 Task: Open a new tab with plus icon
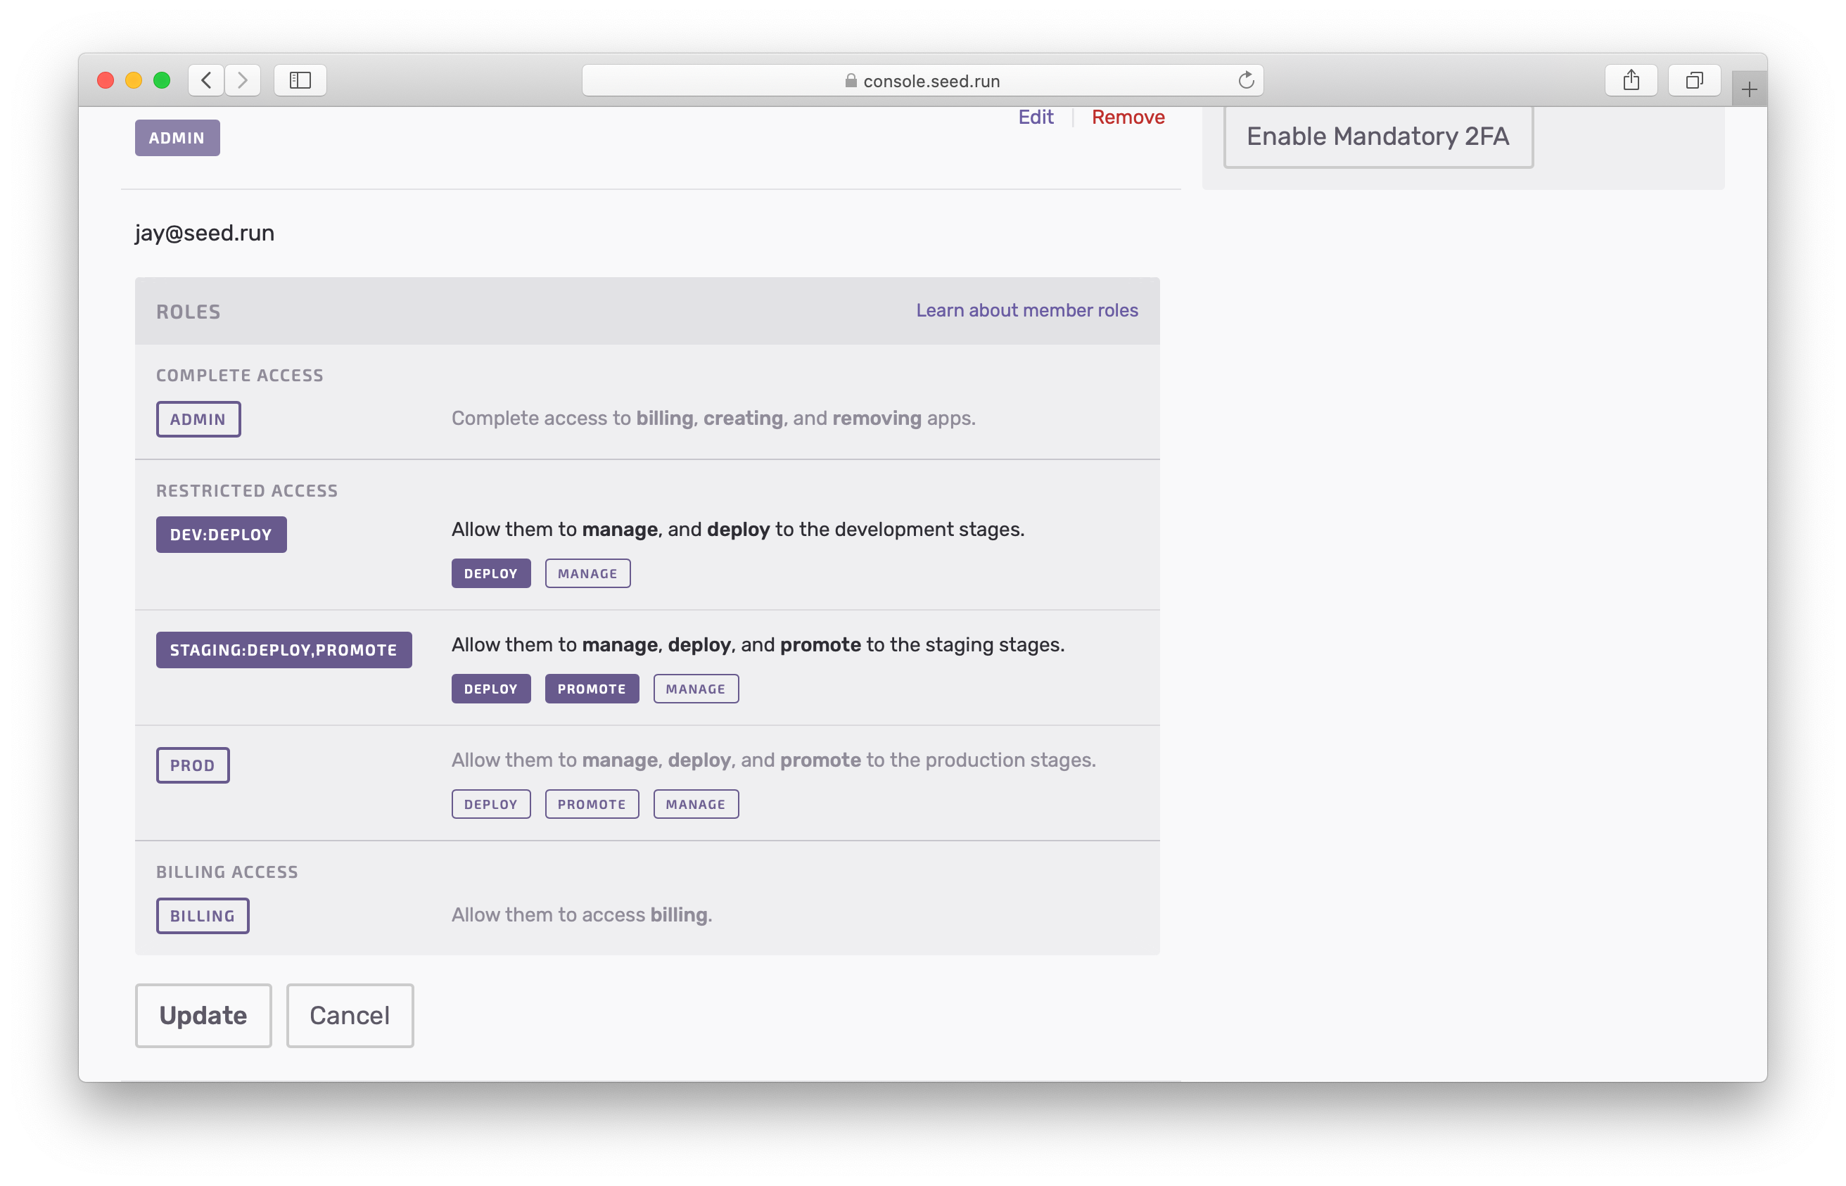(x=1749, y=90)
